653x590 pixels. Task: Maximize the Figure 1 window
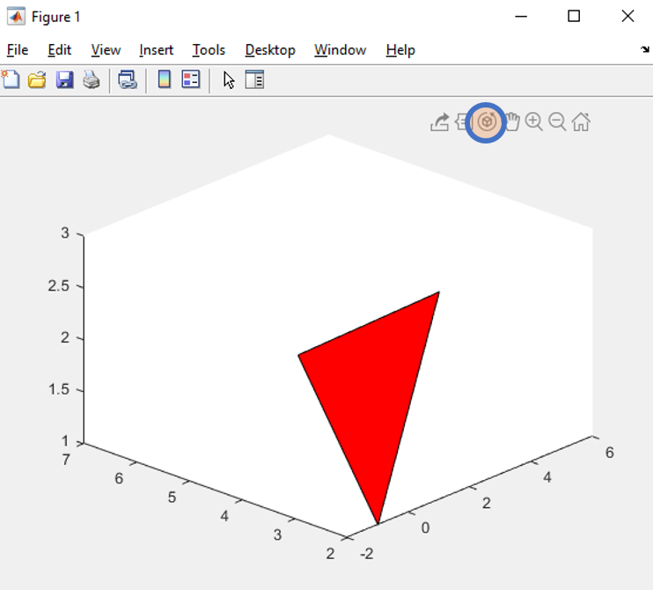point(574,16)
